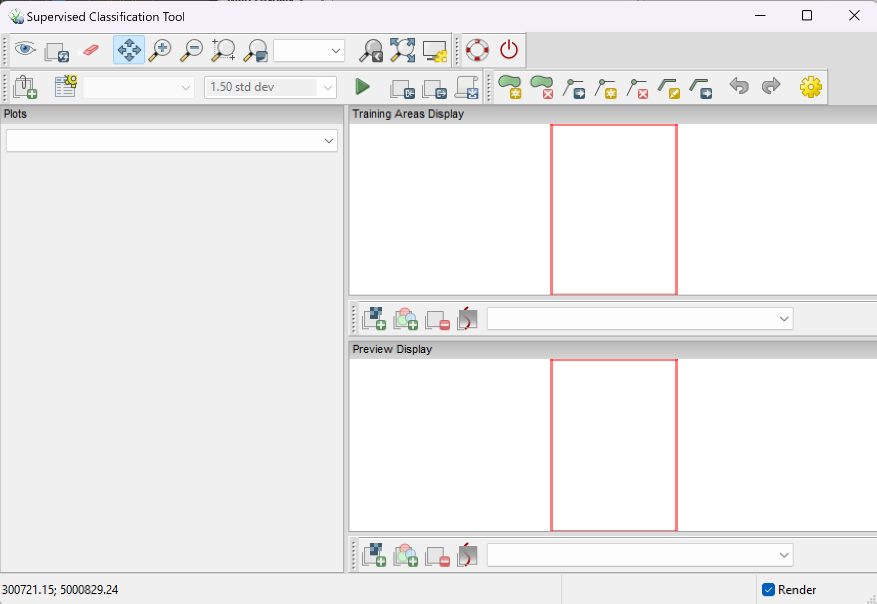This screenshot has height=604, width=877.
Task: Close the Supervised Classification Tool window
Action: (x=854, y=16)
